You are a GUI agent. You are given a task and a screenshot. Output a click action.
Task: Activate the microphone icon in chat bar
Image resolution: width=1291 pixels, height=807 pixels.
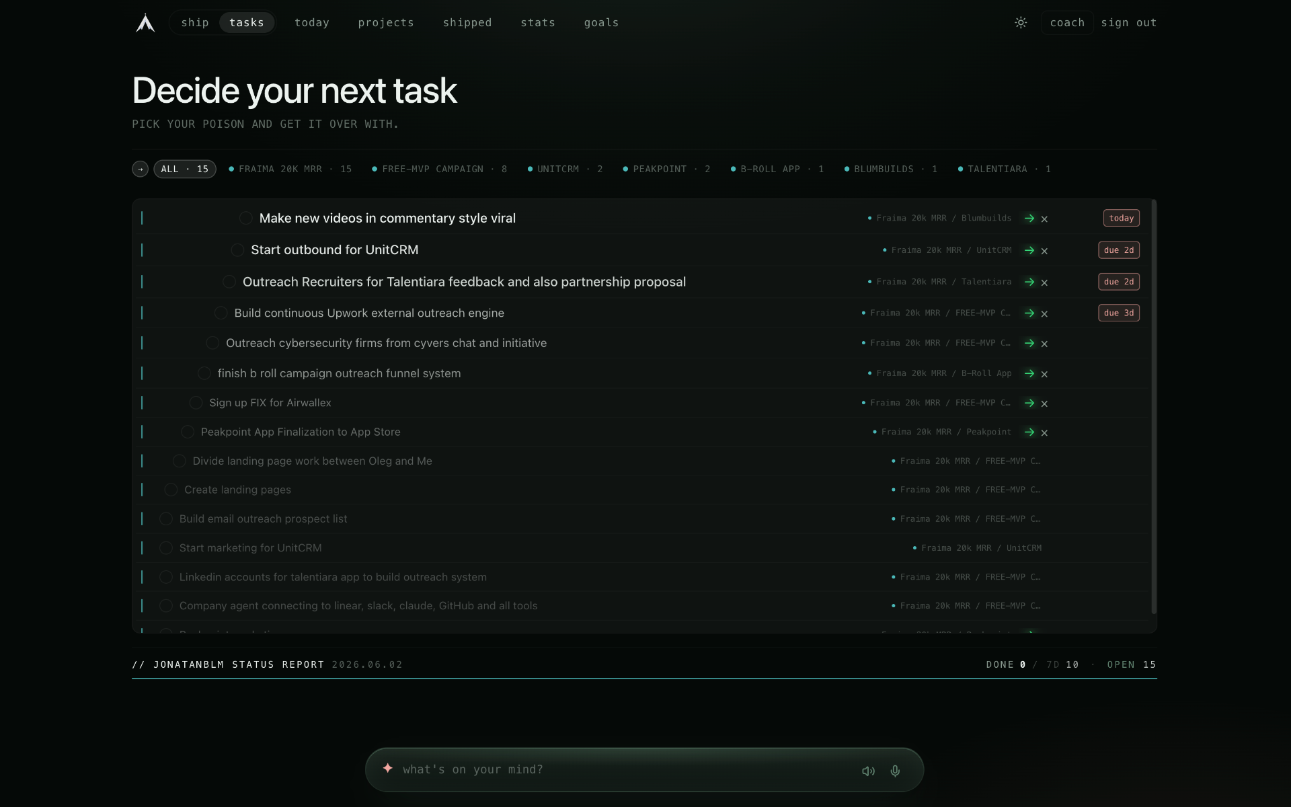895,771
